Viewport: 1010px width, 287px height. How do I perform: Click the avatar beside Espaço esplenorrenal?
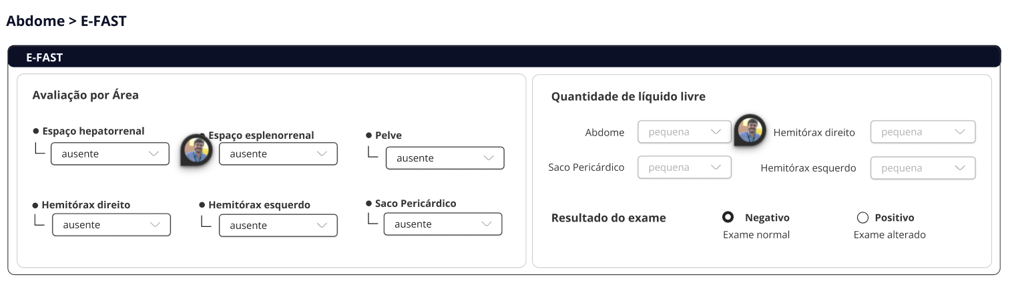[x=197, y=150]
